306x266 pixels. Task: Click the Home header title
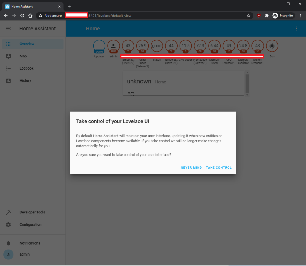[93, 29]
